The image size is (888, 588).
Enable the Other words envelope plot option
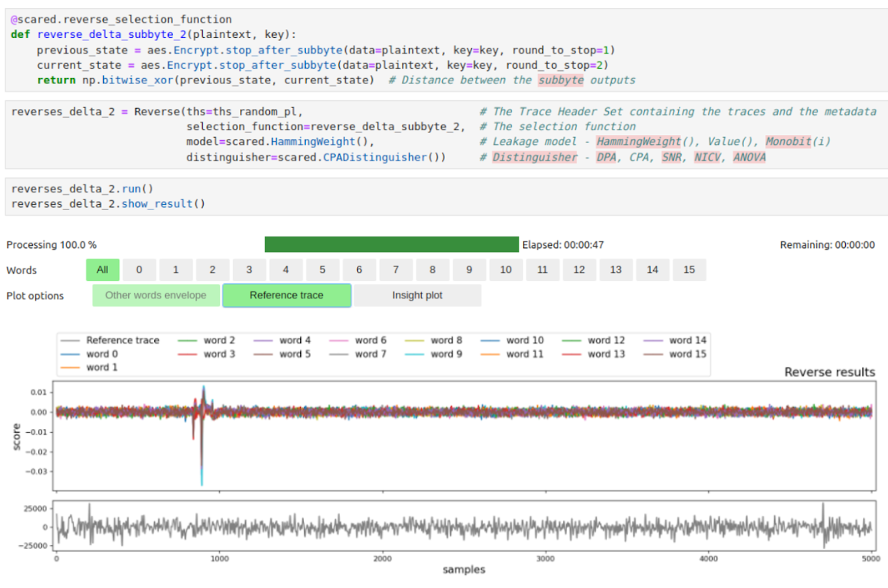pos(155,295)
